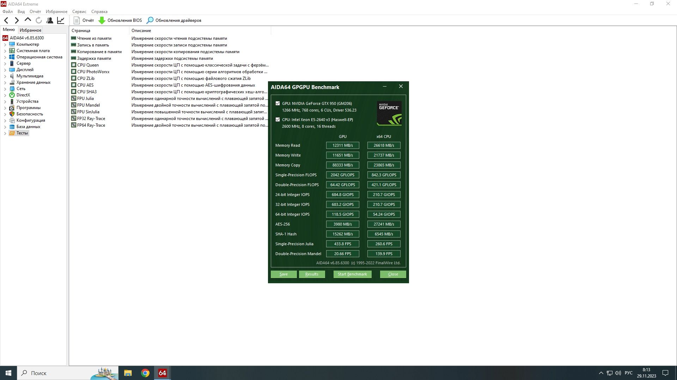Open the Файл menu
The width and height of the screenshot is (677, 380).
click(7, 12)
